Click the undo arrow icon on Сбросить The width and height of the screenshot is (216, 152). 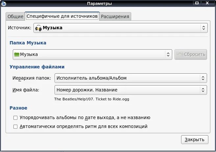[x=180, y=54]
